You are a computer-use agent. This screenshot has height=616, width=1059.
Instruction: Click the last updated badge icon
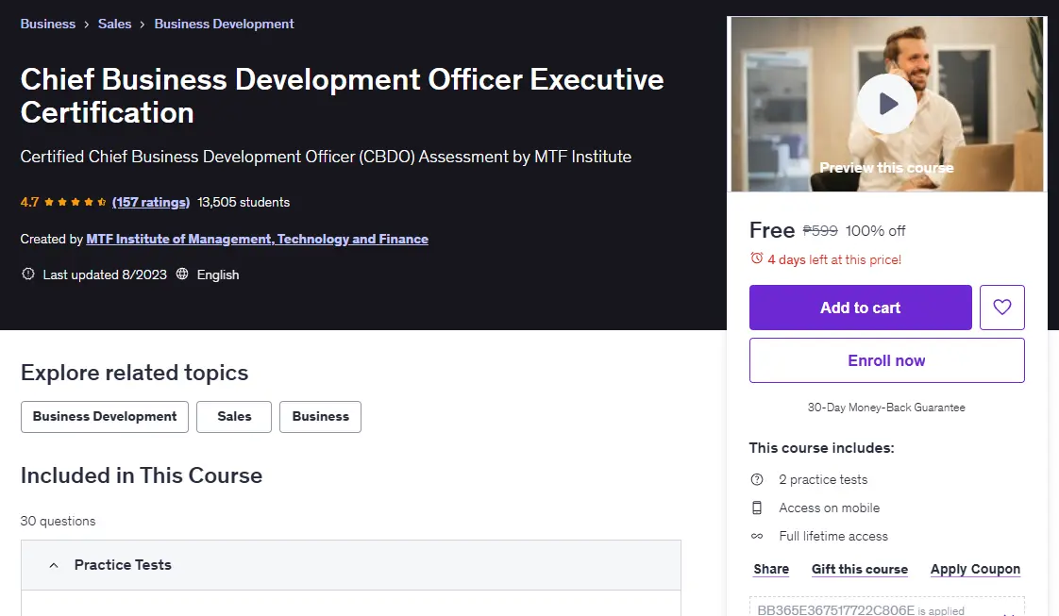point(27,274)
